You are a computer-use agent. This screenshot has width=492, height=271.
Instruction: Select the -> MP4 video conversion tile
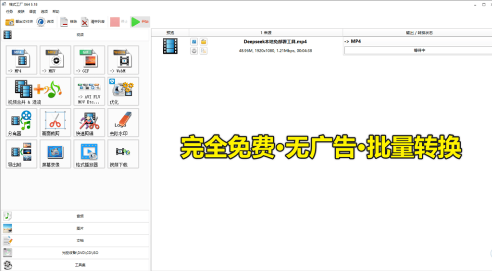pos(21,60)
